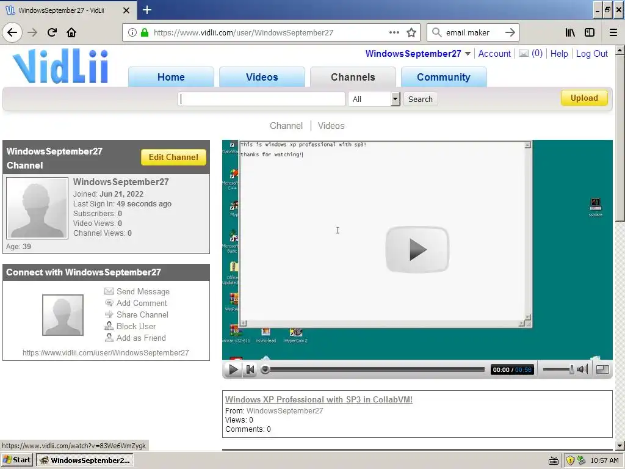Click the browser forward arrow
This screenshot has width=625, height=469.
32,32
